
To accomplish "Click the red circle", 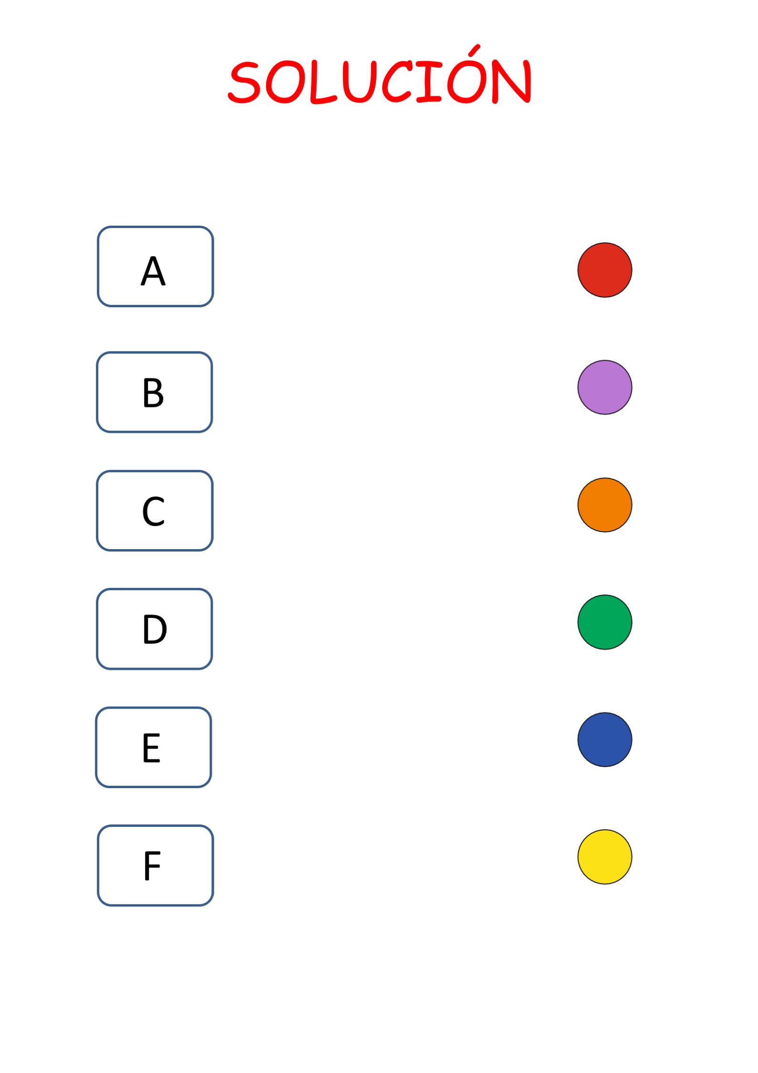I will click(x=604, y=270).
